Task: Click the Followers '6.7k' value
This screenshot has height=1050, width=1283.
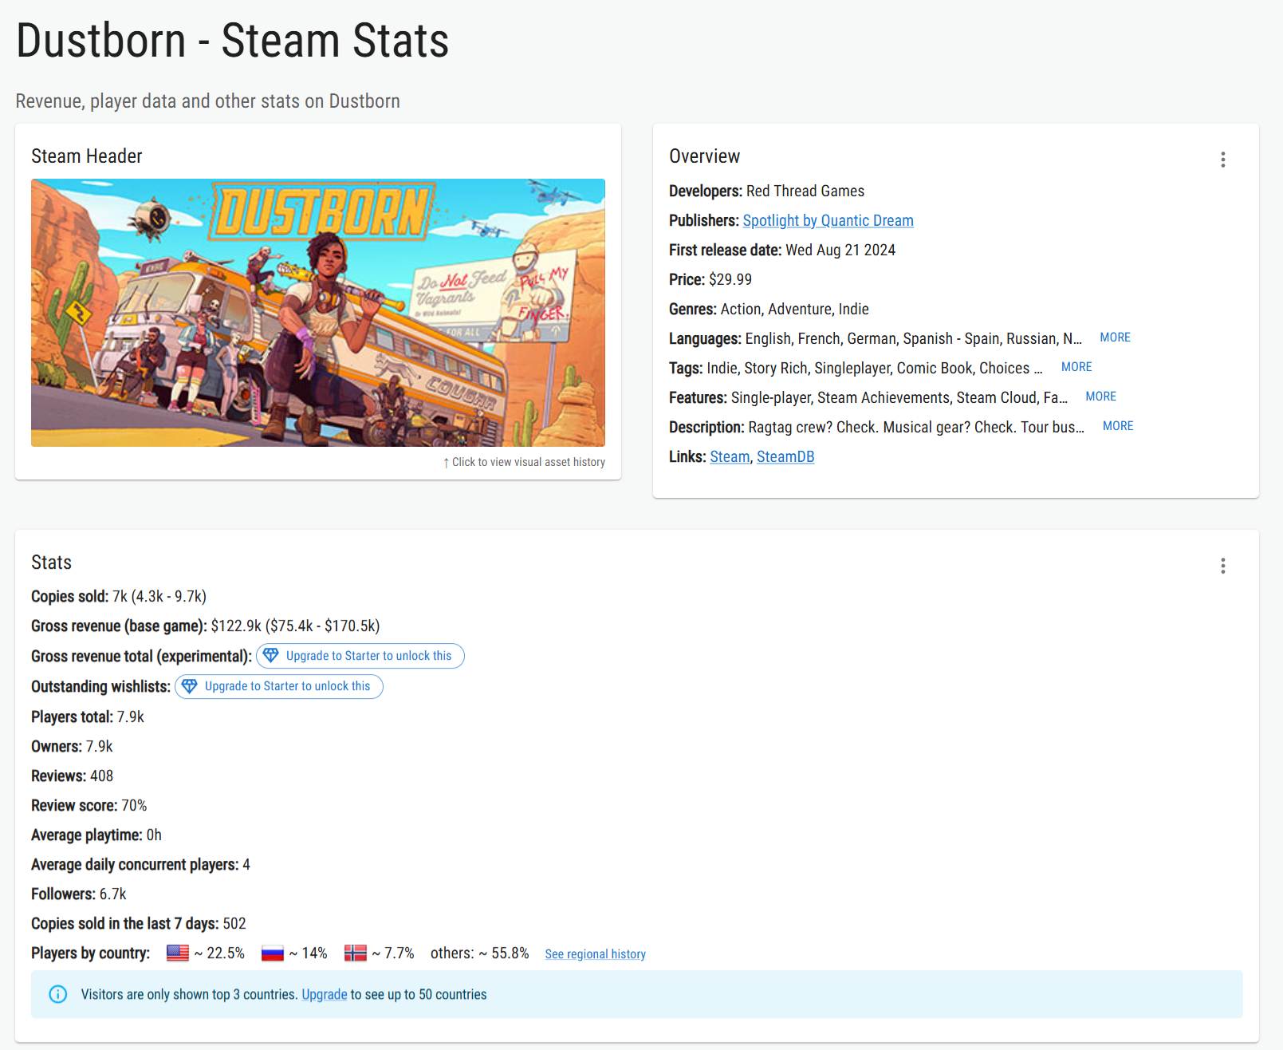Action: point(112,894)
